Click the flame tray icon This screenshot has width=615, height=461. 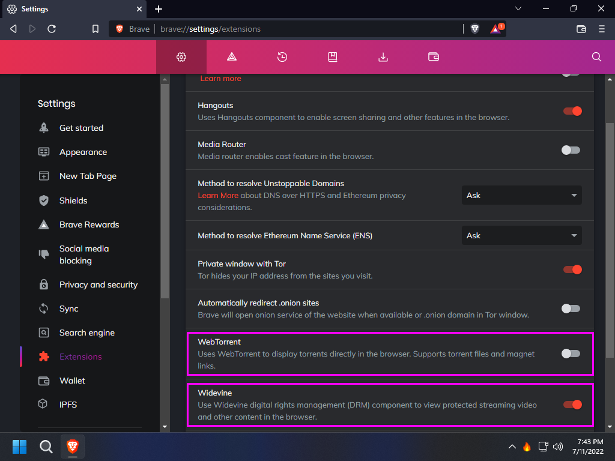coord(527,447)
